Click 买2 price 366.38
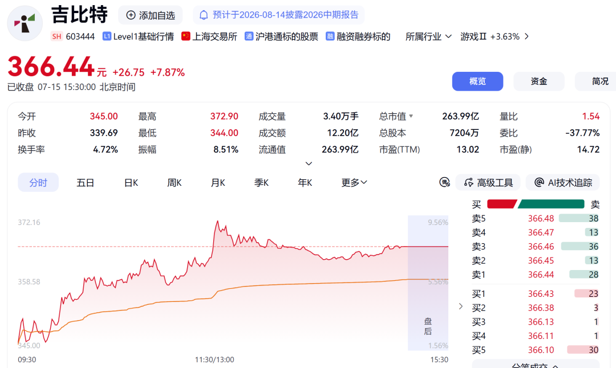Viewport: 616px width, 368px height. 541,308
